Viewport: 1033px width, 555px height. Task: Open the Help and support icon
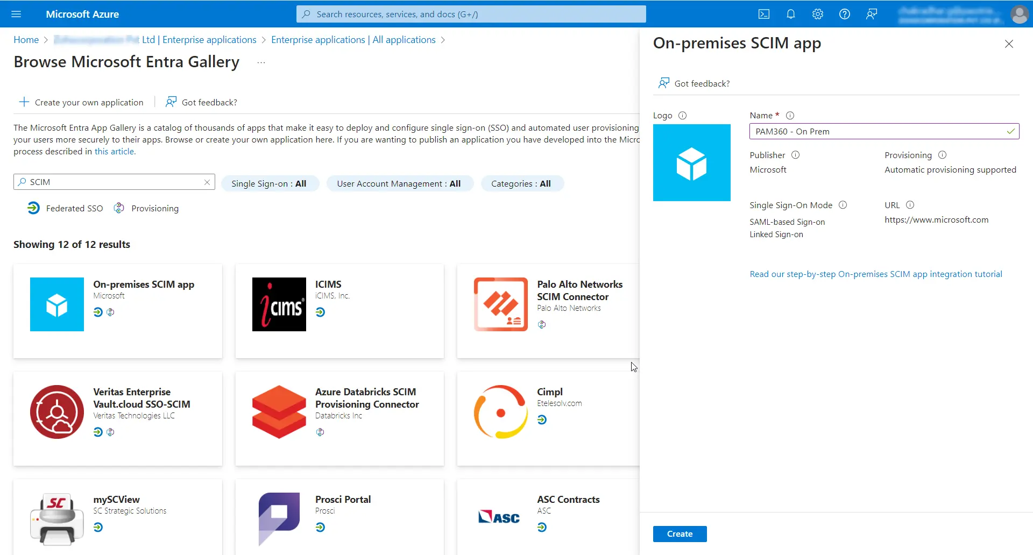click(x=844, y=14)
